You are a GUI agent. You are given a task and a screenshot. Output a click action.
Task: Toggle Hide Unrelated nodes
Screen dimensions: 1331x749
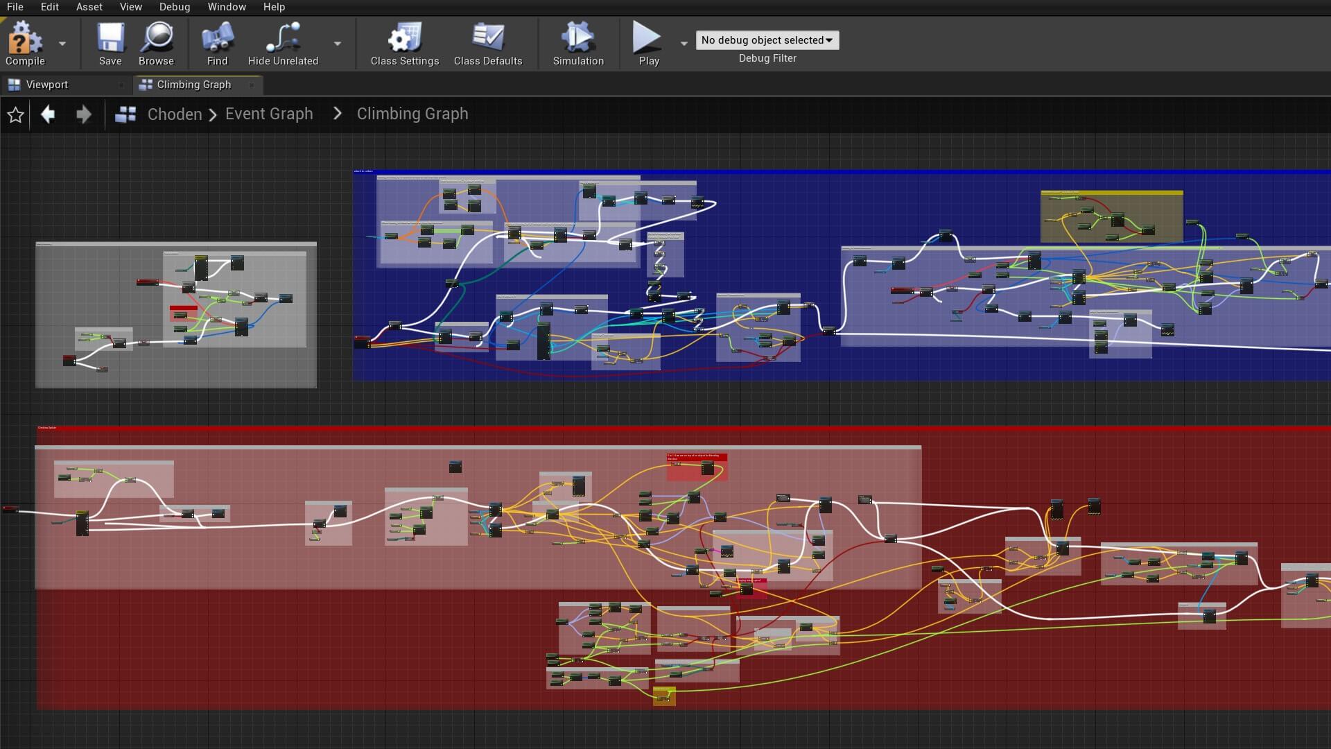pos(283,43)
